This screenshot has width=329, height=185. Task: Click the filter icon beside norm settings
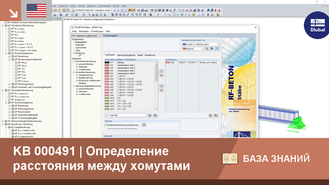217,49
